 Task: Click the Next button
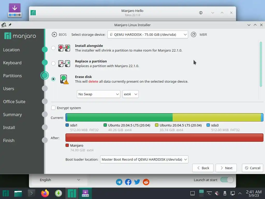pyautogui.click(x=226, y=168)
